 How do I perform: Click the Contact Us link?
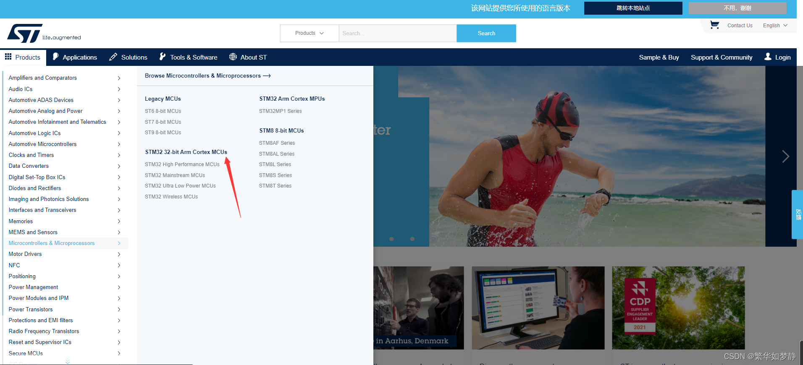740,26
